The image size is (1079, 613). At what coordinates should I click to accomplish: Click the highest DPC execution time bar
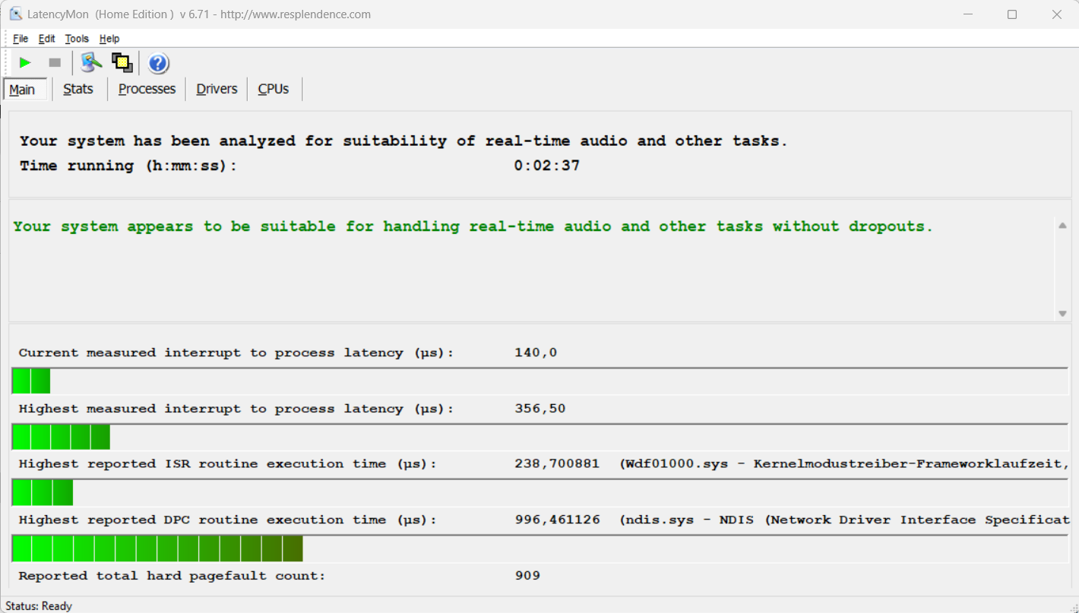pyautogui.click(x=539, y=548)
